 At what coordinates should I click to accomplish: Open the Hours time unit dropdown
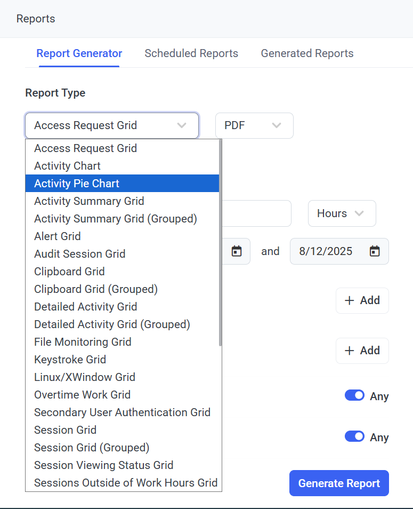(342, 213)
